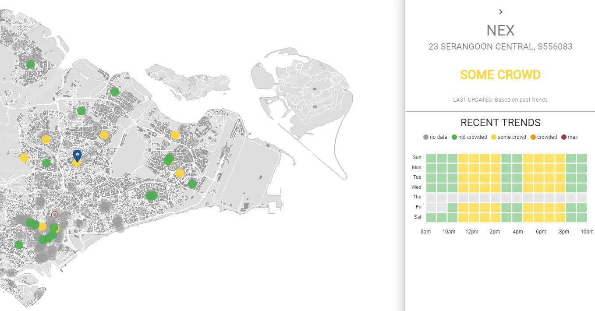Click the southwesternmost green map marker

click(18, 244)
